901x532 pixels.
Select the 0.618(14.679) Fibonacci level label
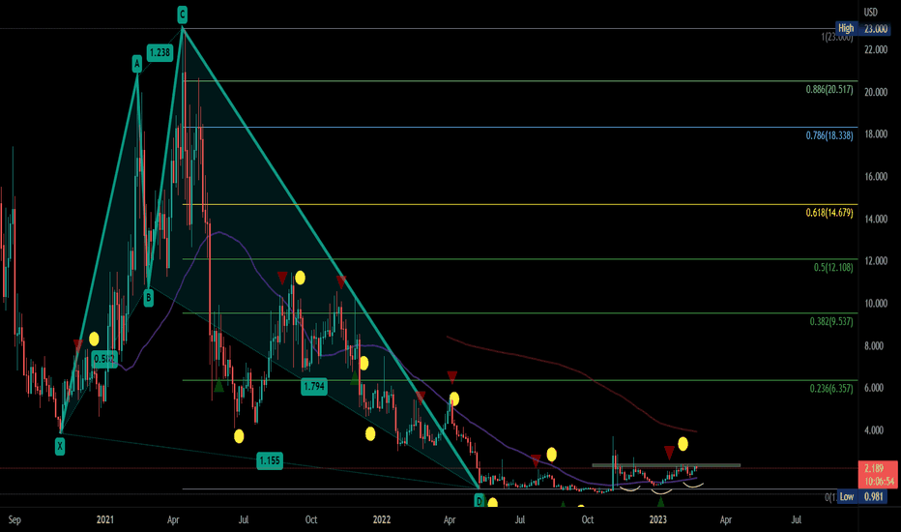pos(829,213)
